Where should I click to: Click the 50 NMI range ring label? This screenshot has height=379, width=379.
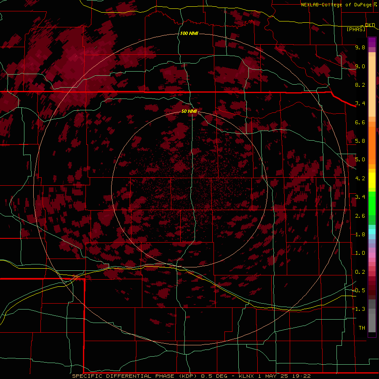[189, 111]
